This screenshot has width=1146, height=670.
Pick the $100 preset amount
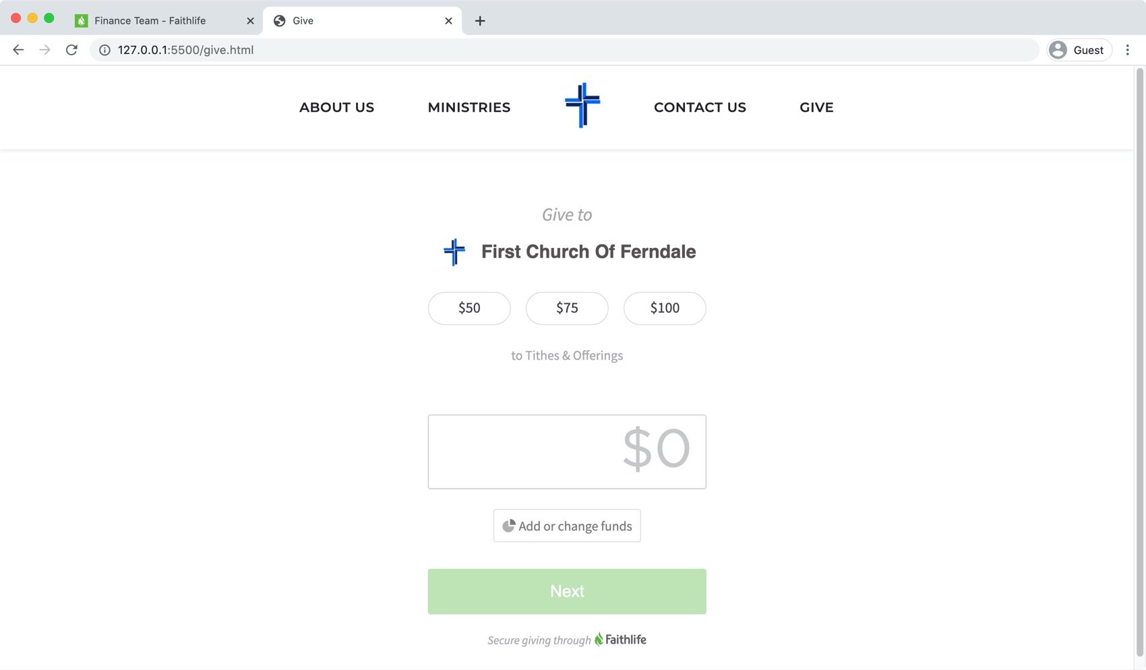[x=665, y=308]
